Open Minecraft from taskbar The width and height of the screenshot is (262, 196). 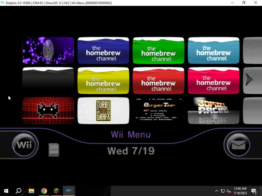[57, 191]
